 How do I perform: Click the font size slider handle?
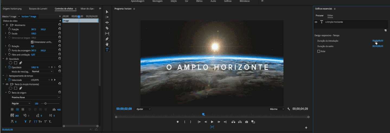(x=45, y=103)
